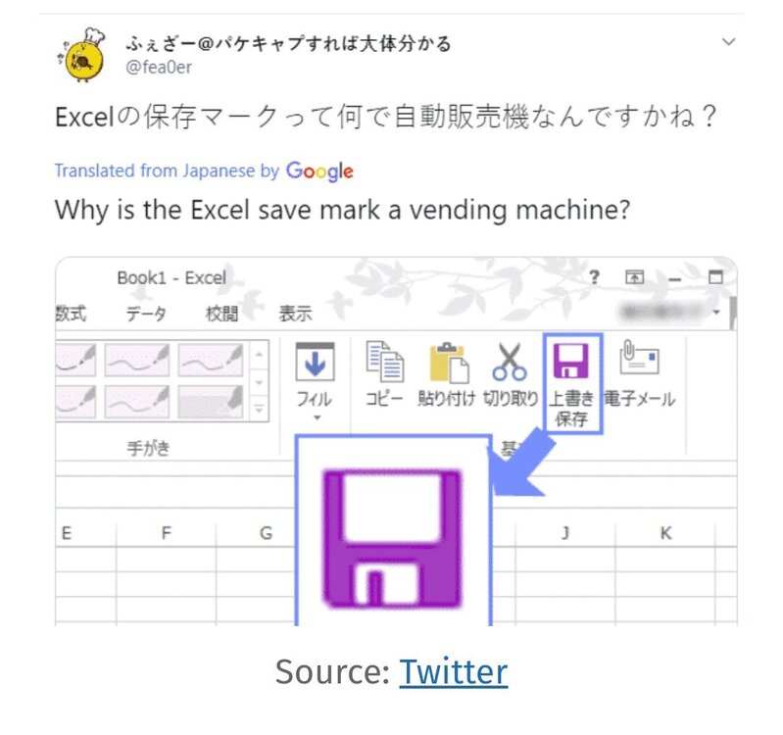Select column F header

(167, 533)
